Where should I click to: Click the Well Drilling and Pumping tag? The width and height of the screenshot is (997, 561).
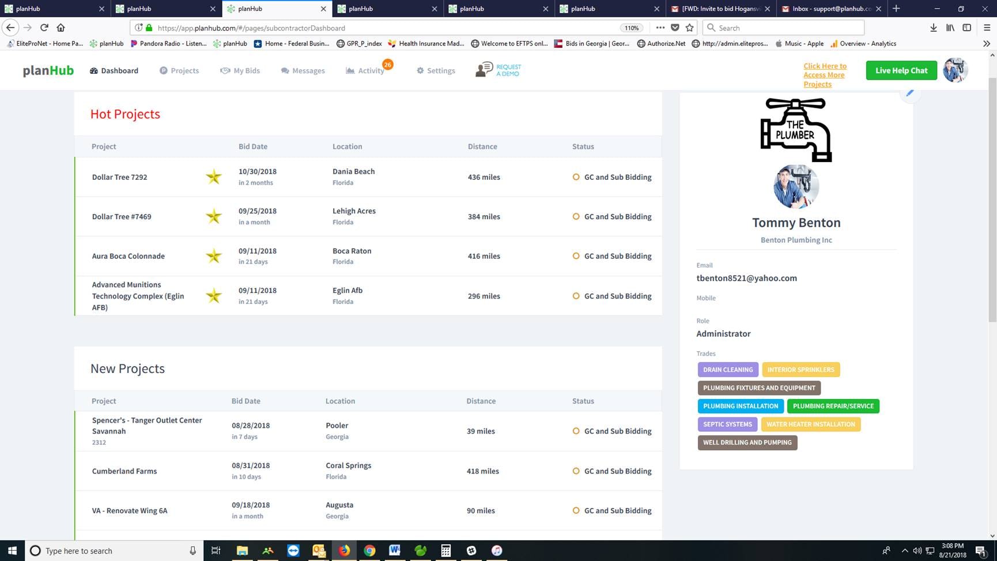747,442
